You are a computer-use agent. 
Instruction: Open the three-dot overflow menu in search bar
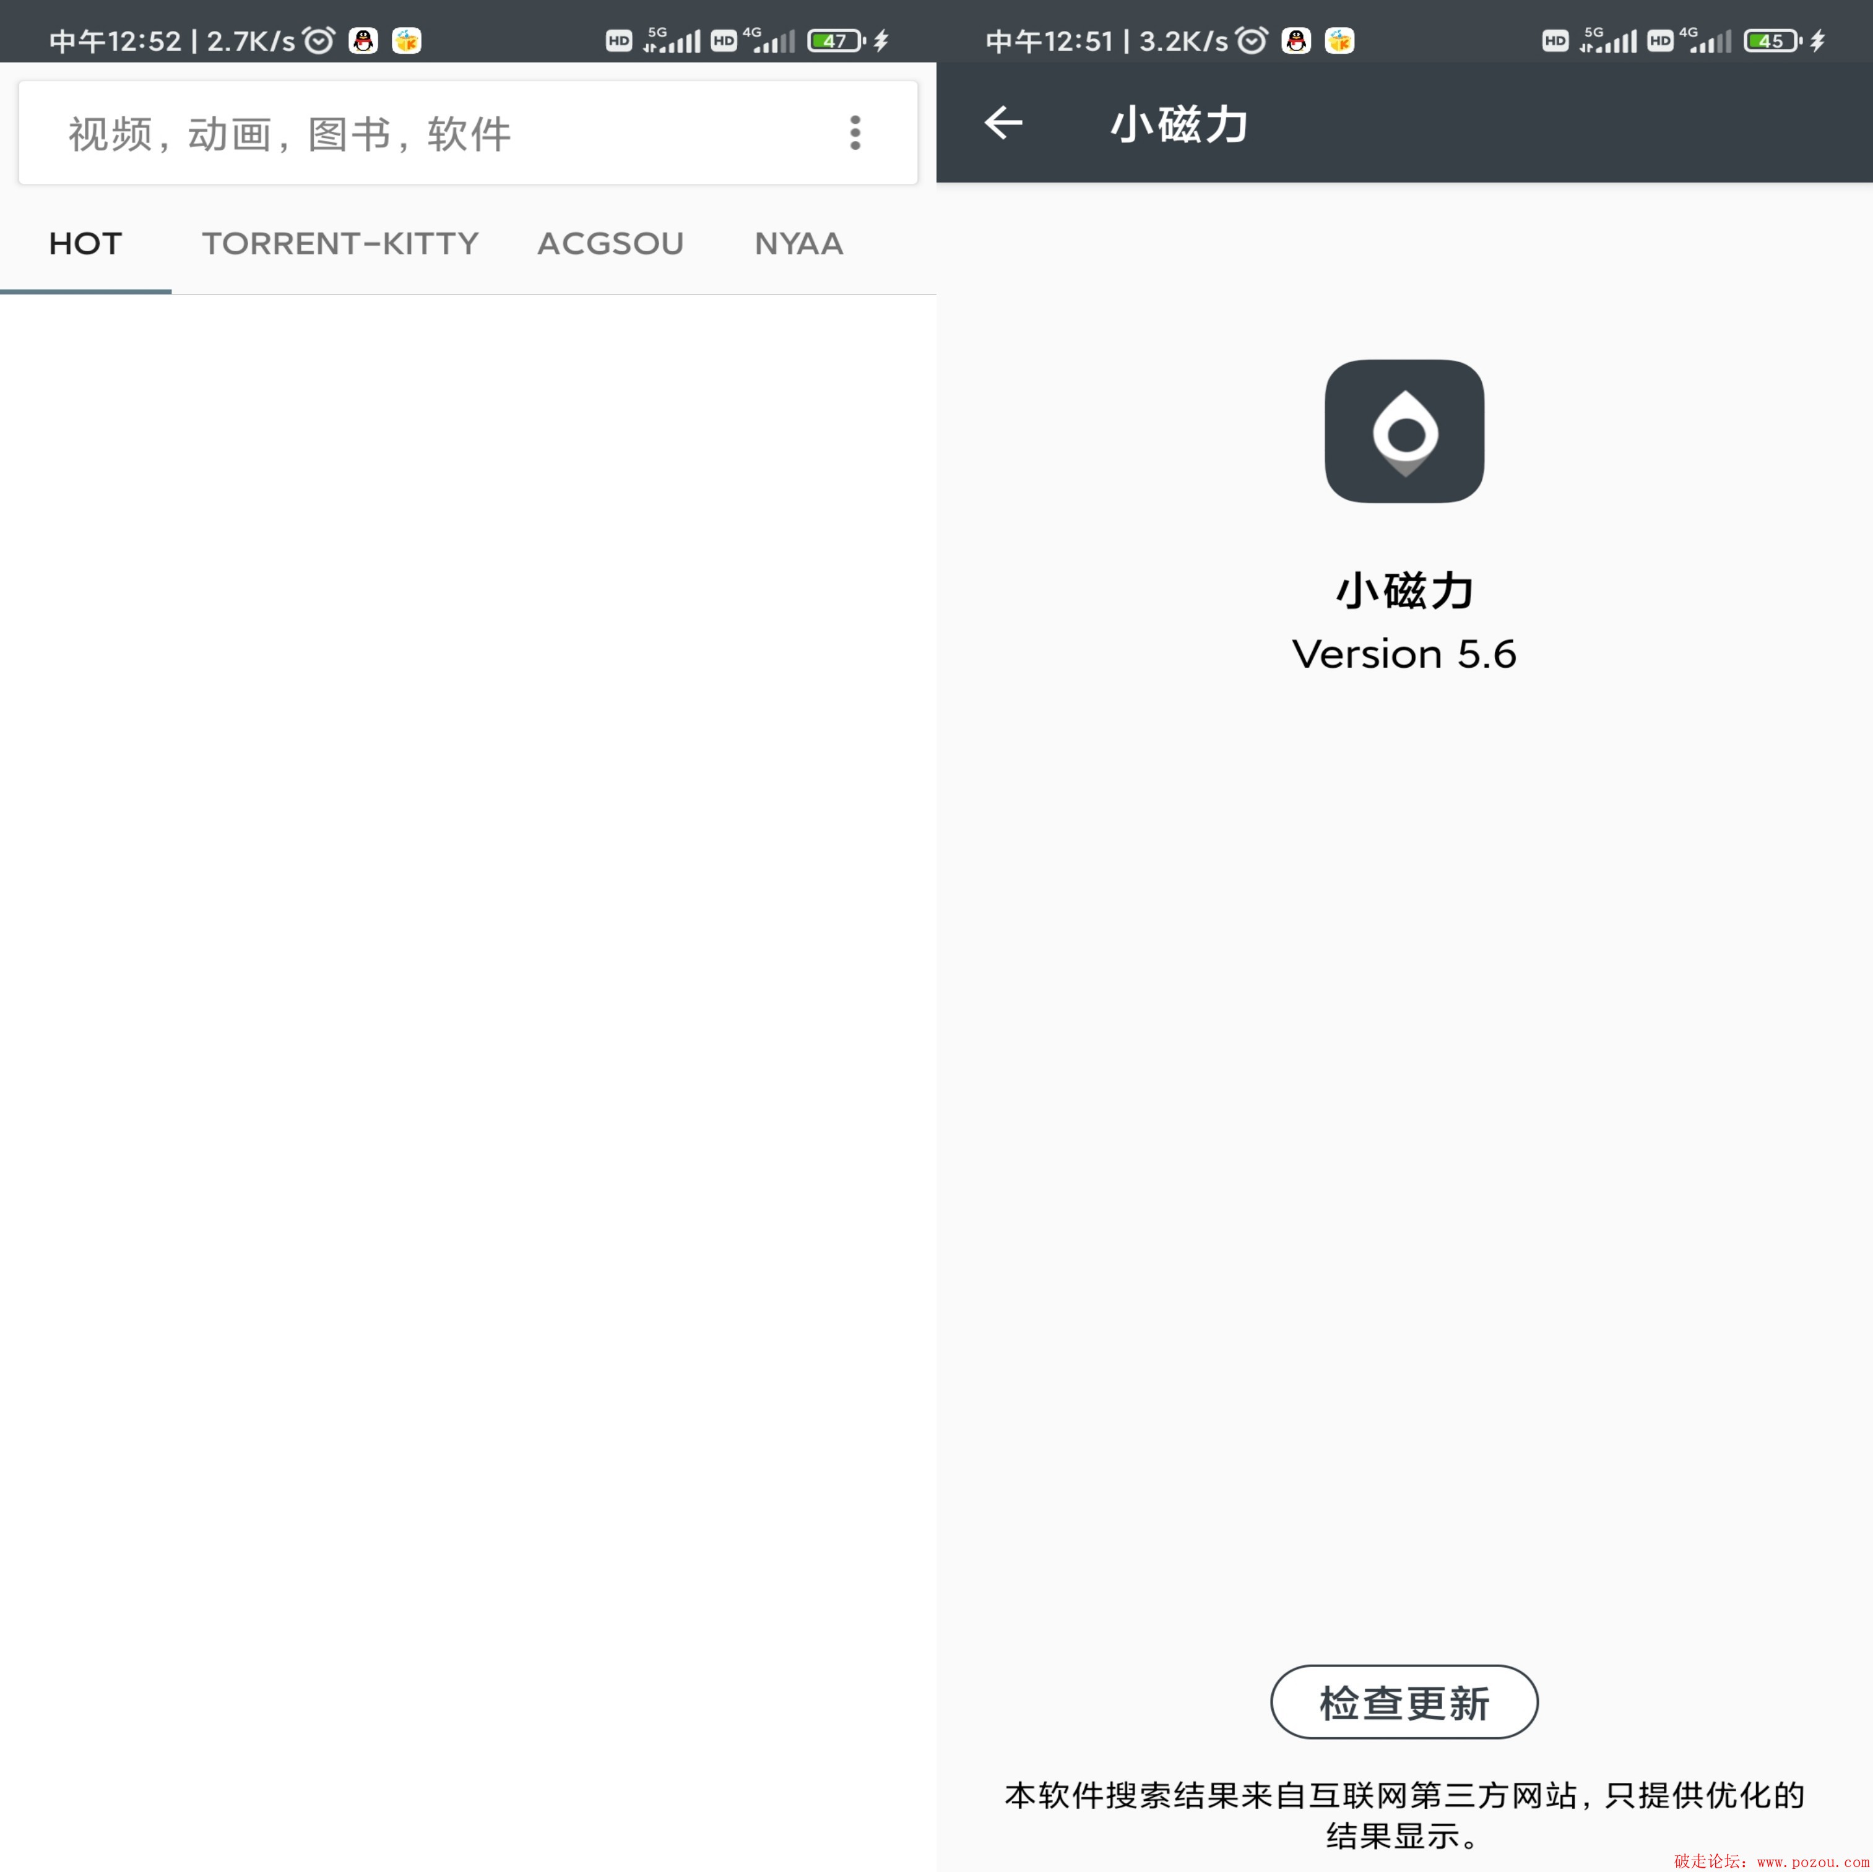pyautogui.click(x=855, y=133)
